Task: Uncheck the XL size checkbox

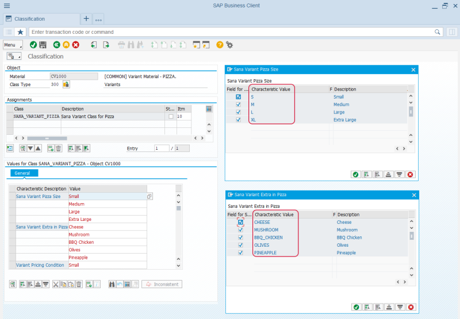Action: point(239,120)
